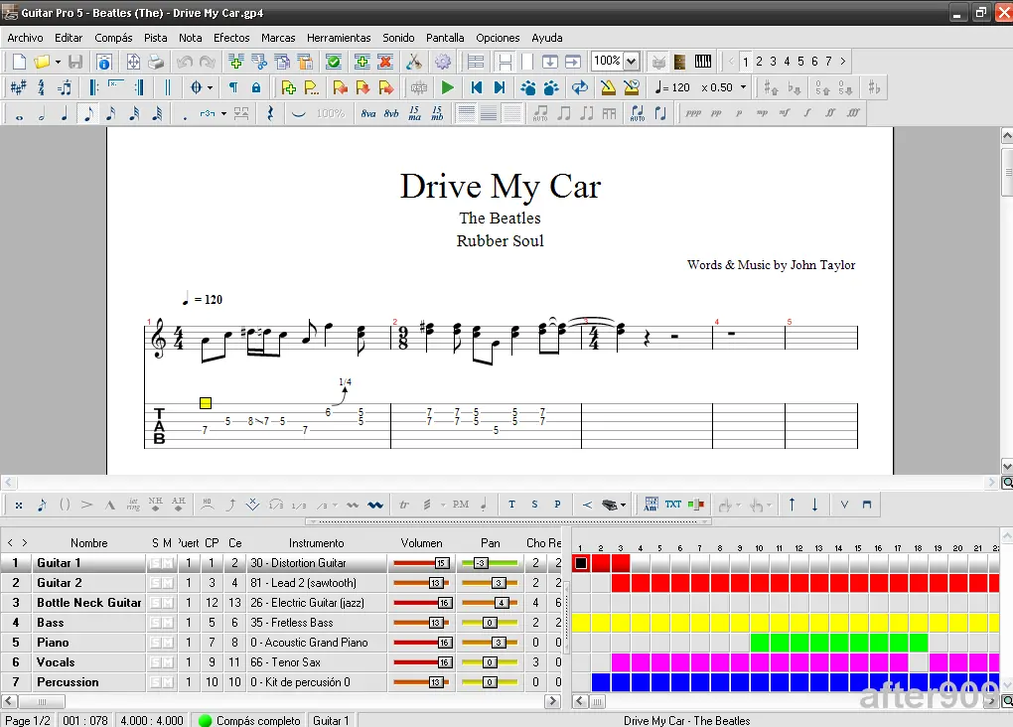Viewport: 1013px width, 727px height.
Task: Toggle Solo for the Bass track
Action: [x=155, y=623]
